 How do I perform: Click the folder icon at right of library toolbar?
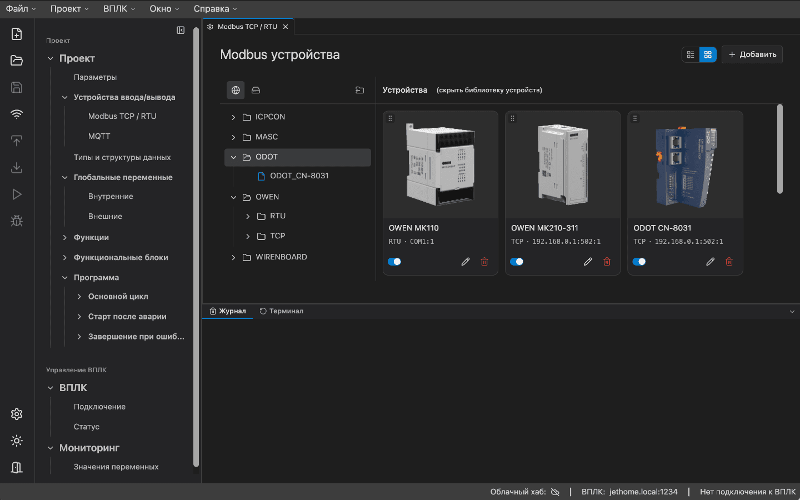[360, 90]
